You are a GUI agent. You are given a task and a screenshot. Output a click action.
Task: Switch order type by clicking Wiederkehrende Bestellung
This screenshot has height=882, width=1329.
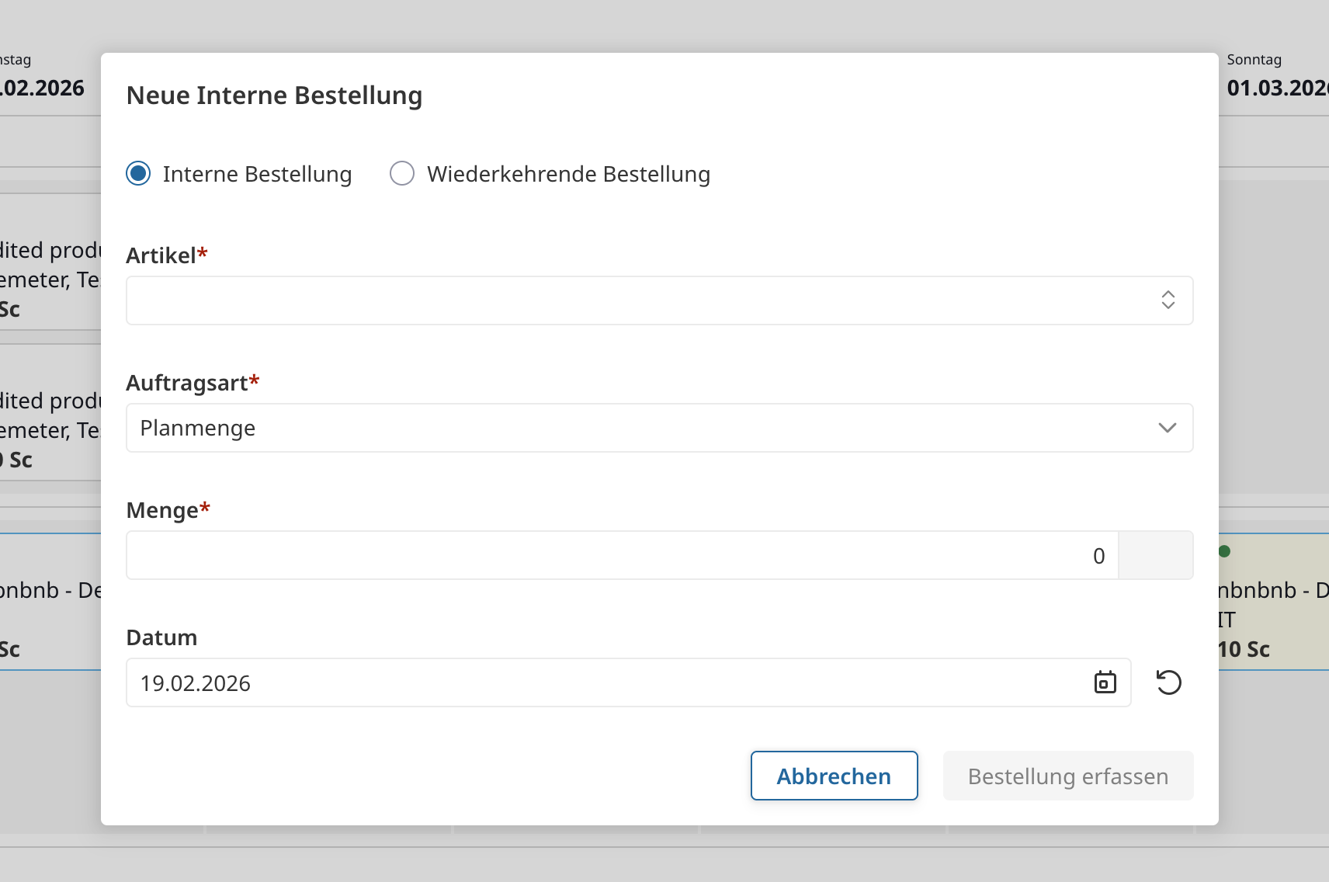[x=402, y=173]
